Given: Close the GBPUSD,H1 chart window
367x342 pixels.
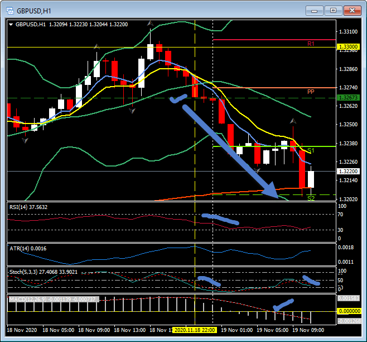Looking at the screenshot, I should pos(352,11).
